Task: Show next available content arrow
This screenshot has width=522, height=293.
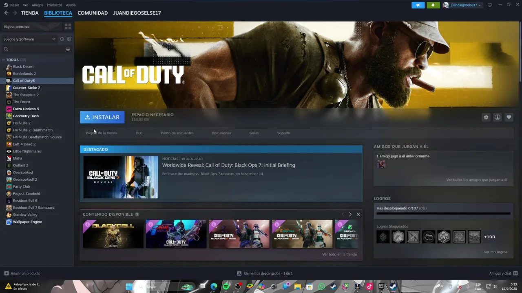Action: click(350, 214)
